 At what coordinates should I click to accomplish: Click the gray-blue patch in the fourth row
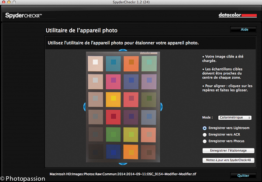(x=149, y=117)
